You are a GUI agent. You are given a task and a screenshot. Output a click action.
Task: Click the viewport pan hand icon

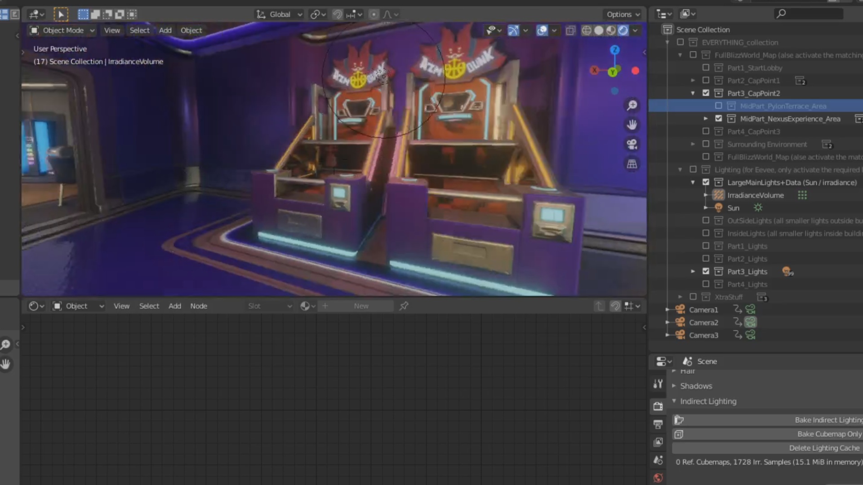[632, 124]
